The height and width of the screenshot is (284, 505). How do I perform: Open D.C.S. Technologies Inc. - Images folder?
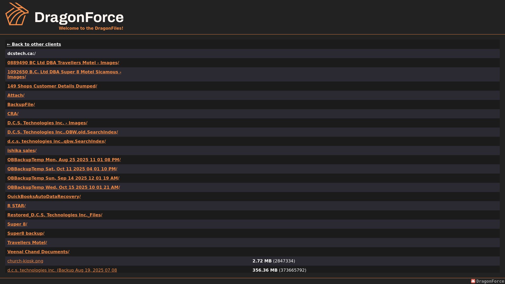47,123
